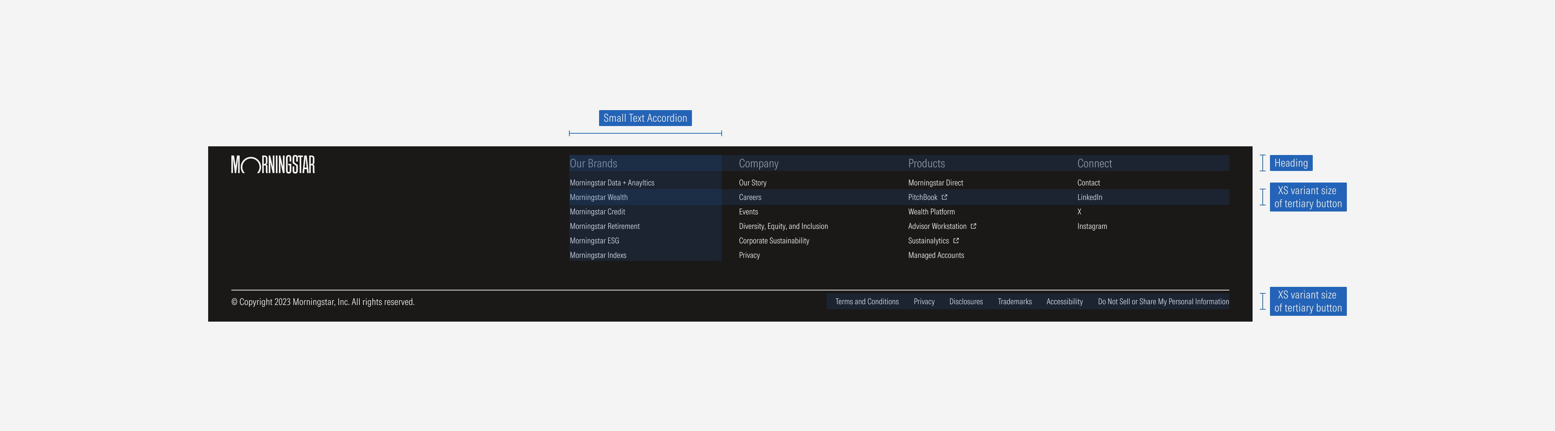The height and width of the screenshot is (431, 1555).
Task: Click the external link icon beside PitchBook
Action: pyautogui.click(x=945, y=197)
